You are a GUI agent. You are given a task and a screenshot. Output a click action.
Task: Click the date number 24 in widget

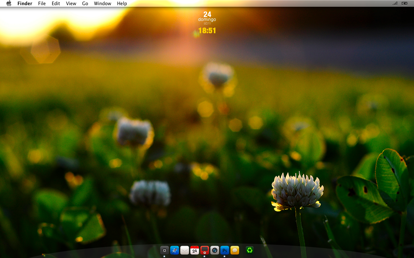click(207, 14)
